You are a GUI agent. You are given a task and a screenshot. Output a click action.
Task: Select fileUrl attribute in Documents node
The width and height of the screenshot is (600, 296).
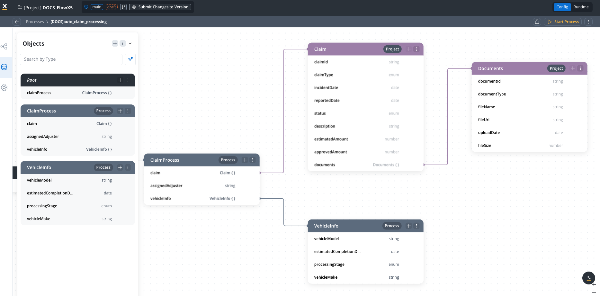tap(530, 120)
